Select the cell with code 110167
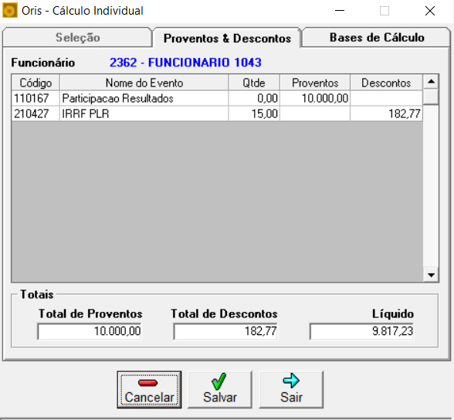The height and width of the screenshot is (420, 454). [36, 98]
